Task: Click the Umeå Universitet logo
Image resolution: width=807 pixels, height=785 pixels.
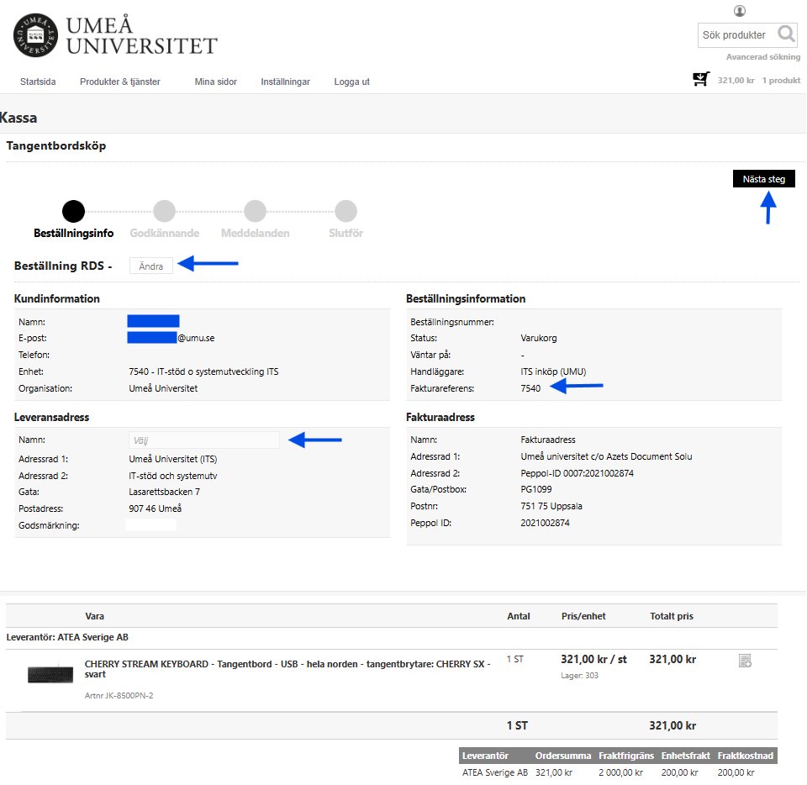Action: click(x=114, y=34)
